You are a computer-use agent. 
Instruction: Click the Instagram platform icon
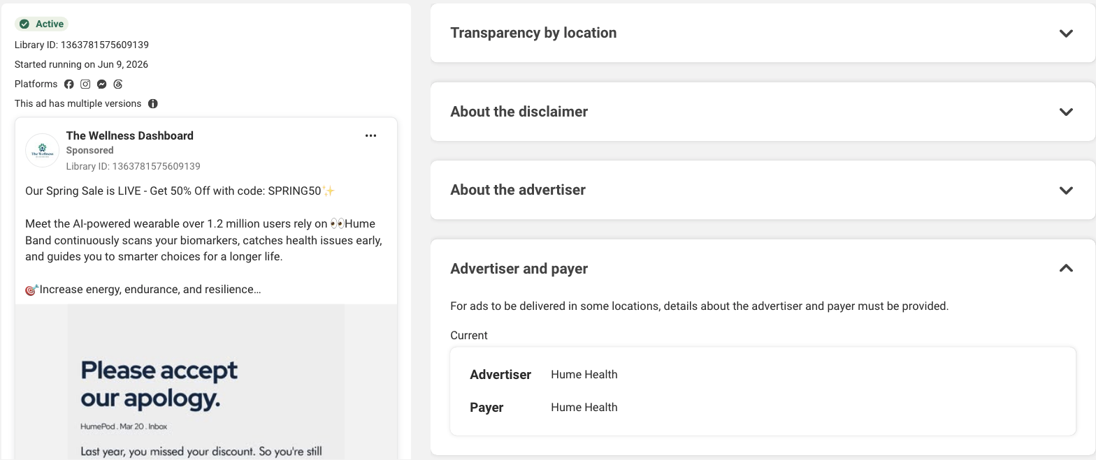point(85,84)
